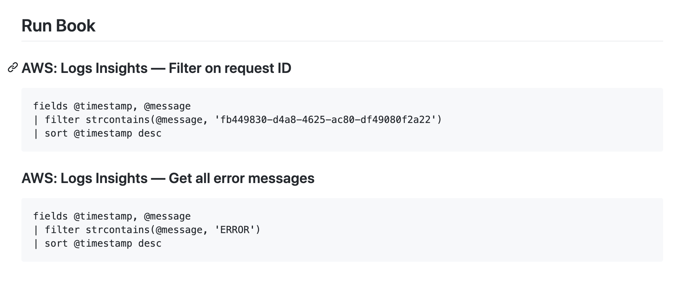Click 'desc' at the end of the second query

pyautogui.click(x=150, y=243)
